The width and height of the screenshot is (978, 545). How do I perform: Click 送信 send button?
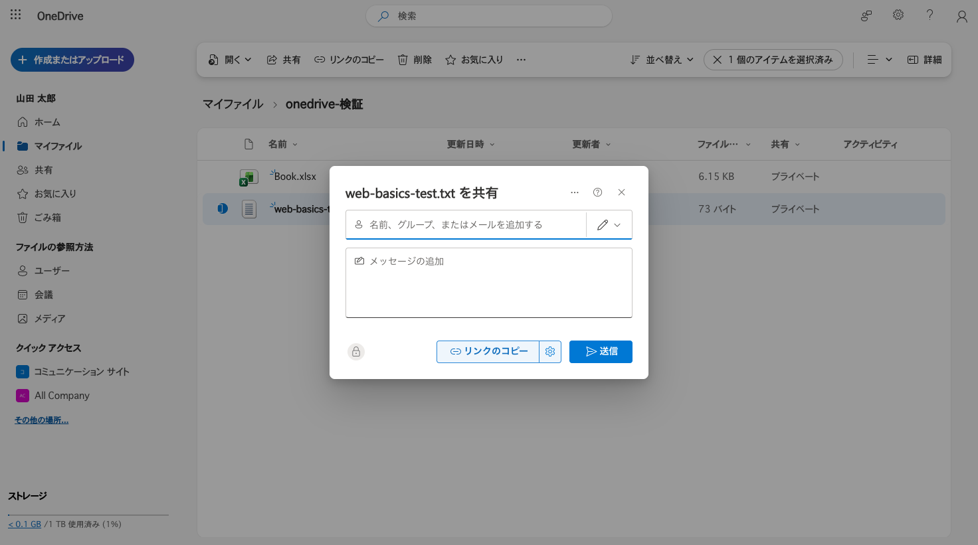[x=601, y=352]
